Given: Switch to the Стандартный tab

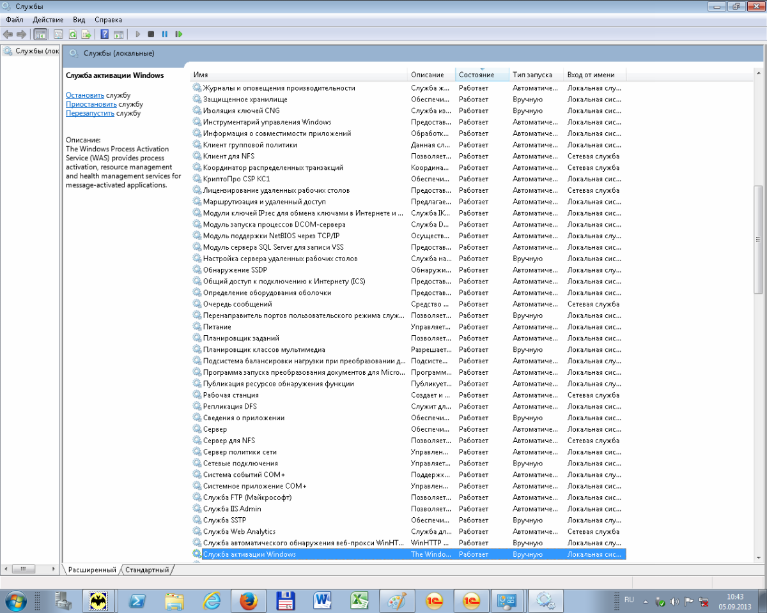Looking at the screenshot, I should coord(147,570).
